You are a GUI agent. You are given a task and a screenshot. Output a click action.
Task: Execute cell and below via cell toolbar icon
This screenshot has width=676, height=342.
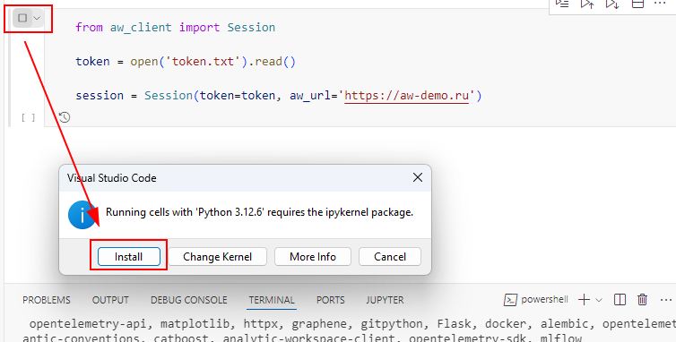[x=611, y=4]
